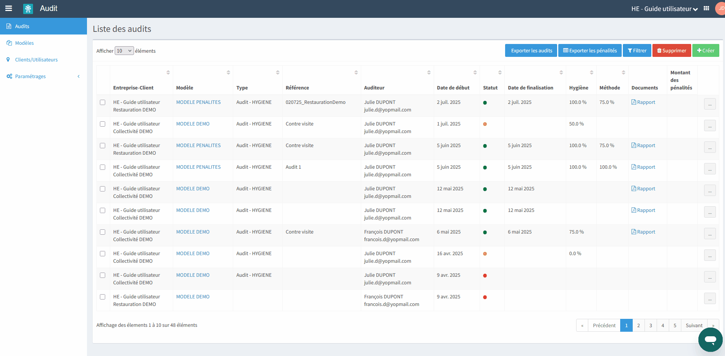The width and height of the screenshot is (725, 356).
Task: Go to page 3
Action: click(x=651, y=325)
